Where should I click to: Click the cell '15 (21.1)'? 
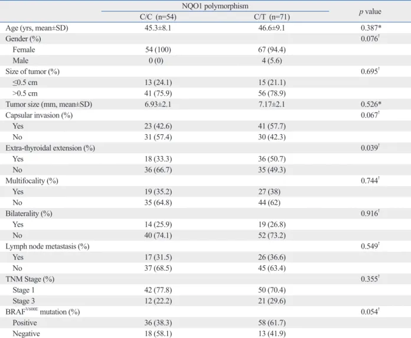272,83
